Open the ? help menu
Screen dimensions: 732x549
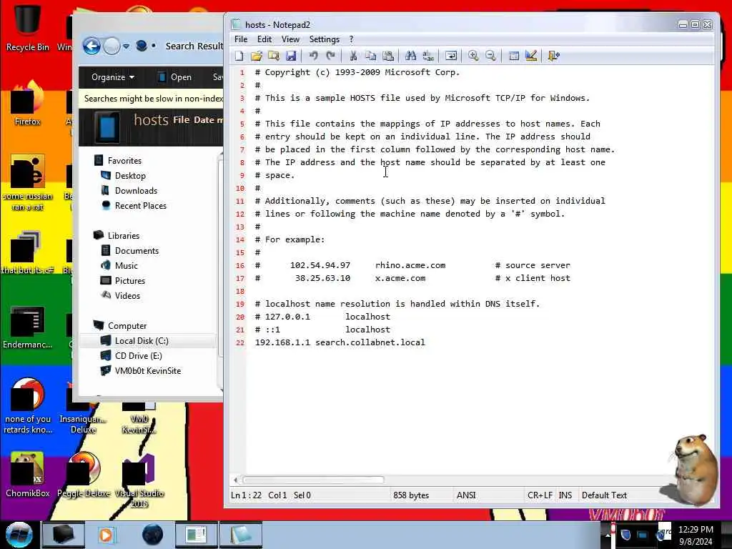(352, 39)
